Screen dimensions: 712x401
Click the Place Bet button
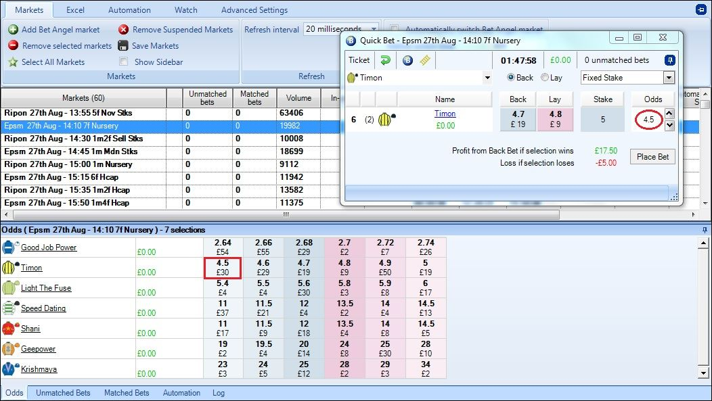[x=652, y=156]
